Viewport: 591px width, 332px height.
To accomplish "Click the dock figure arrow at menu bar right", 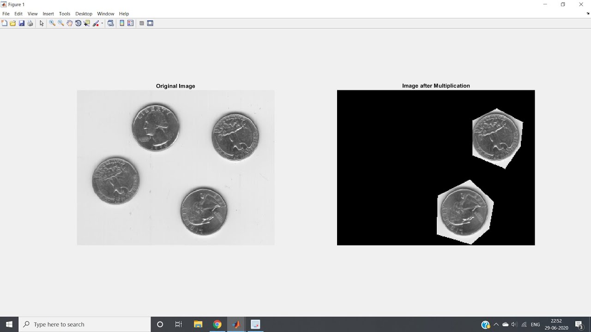I will (587, 14).
